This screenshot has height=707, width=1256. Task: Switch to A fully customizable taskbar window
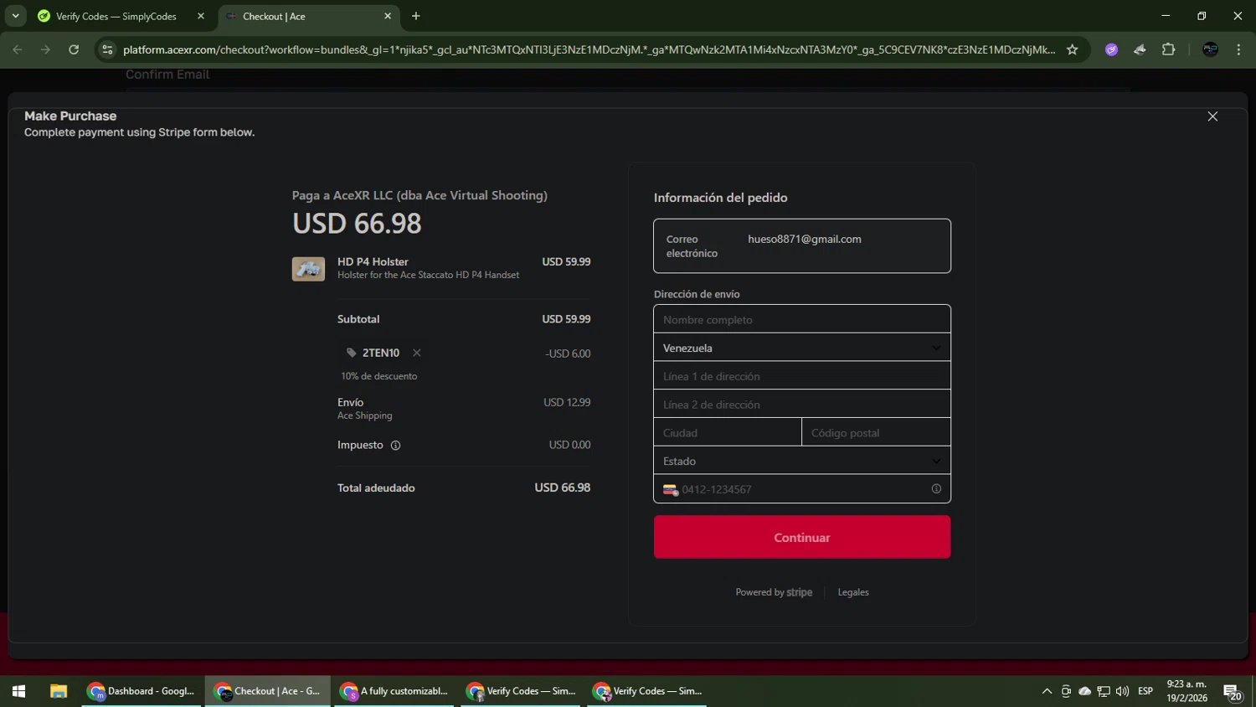point(394,691)
